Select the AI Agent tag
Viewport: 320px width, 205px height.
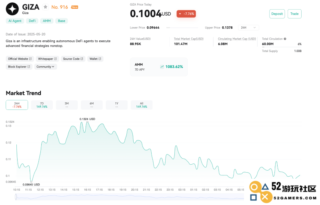tap(15, 21)
